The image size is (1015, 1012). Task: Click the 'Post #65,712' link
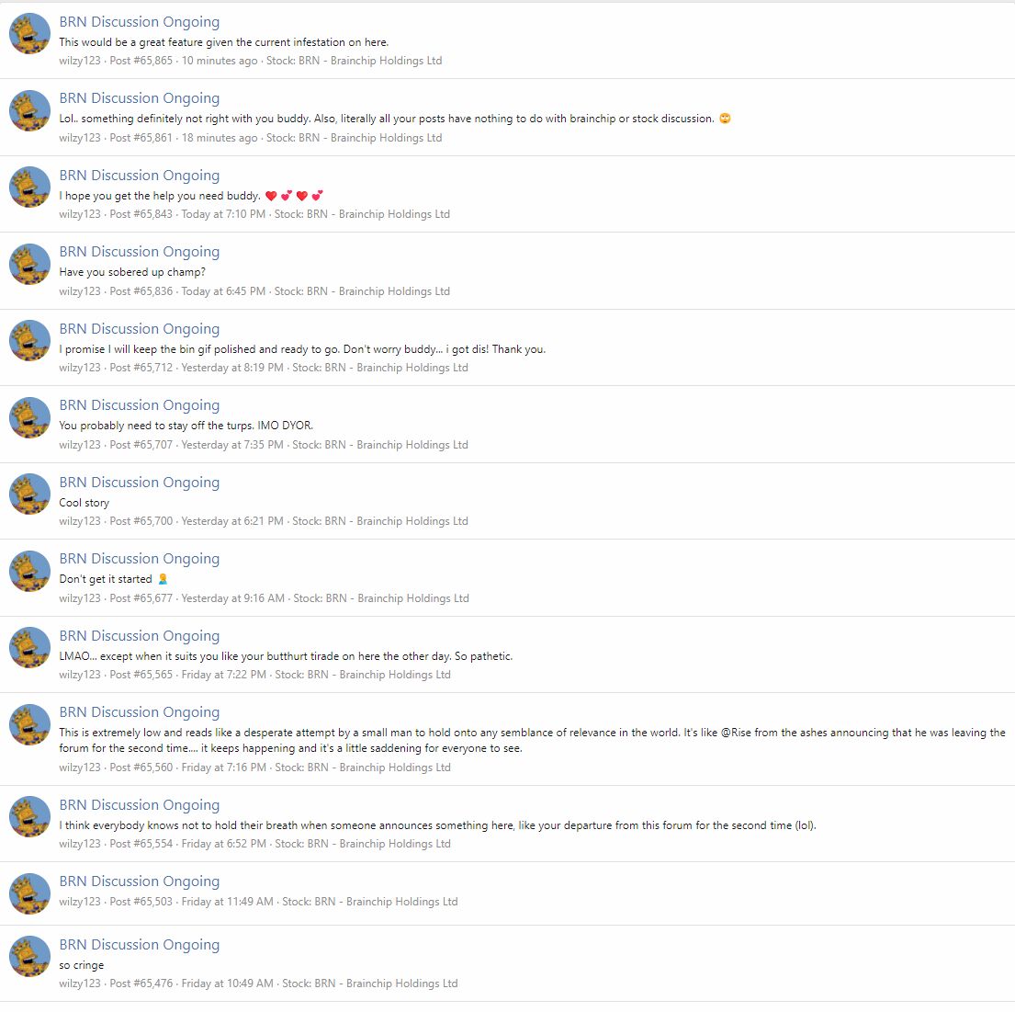[141, 368]
